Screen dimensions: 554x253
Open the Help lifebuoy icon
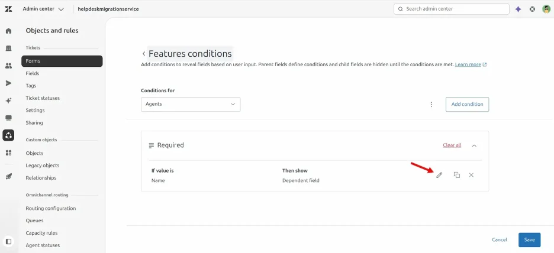click(532, 9)
